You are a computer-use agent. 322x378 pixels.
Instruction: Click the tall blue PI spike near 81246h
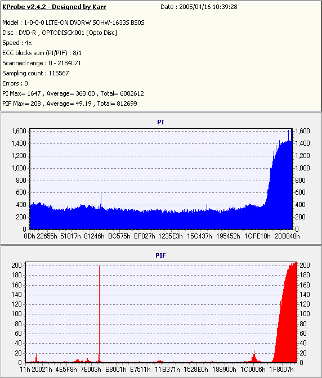click(x=101, y=200)
